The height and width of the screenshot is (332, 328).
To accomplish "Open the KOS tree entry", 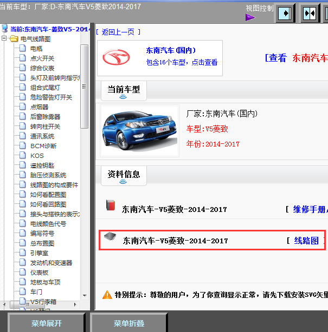I will [37, 156].
